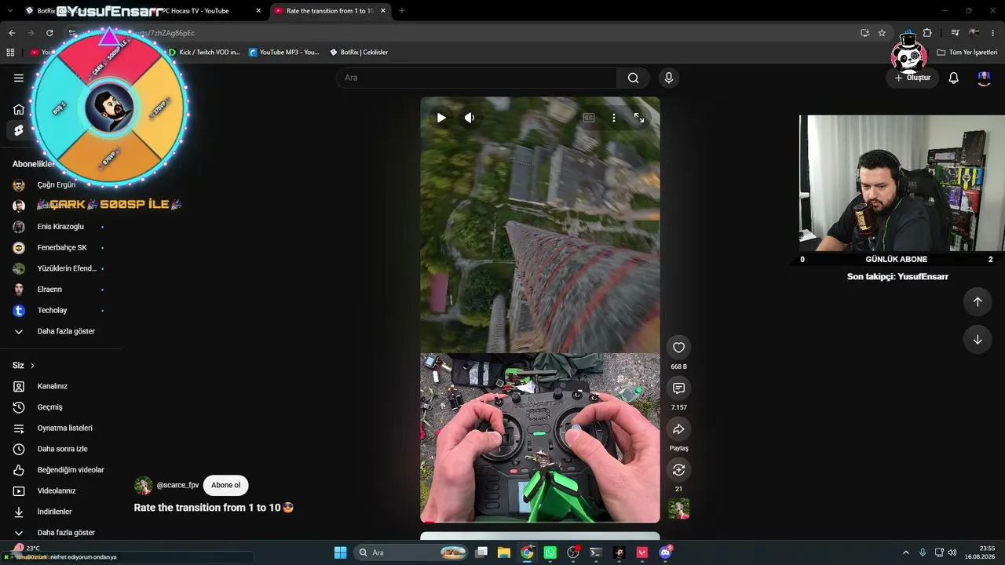Screen dimensions: 1005x565
Task: Toggle closed captions on the Short
Action: (x=589, y=118)
